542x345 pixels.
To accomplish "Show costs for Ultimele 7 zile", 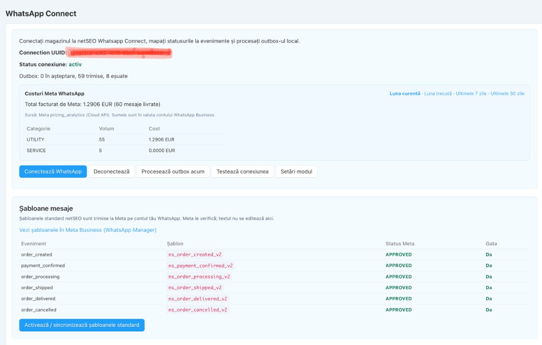I will pos(471,94).
